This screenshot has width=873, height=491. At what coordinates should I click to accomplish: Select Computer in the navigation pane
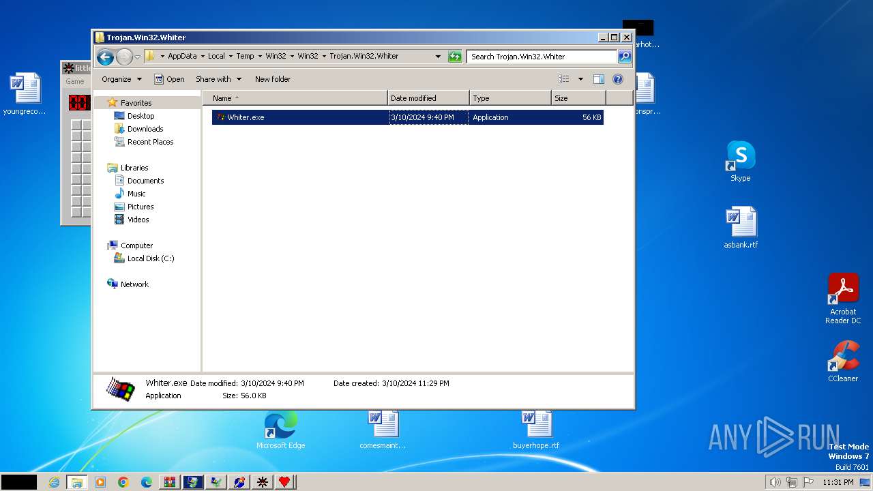click(x=136, y=245)
